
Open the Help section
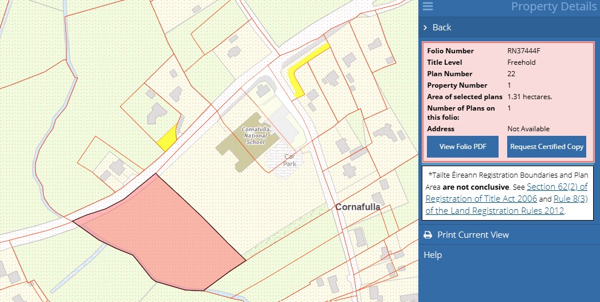coord(433,255)
